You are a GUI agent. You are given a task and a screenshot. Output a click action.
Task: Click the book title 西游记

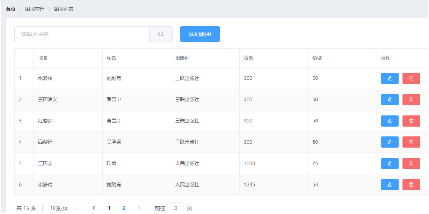click(45, 142)
